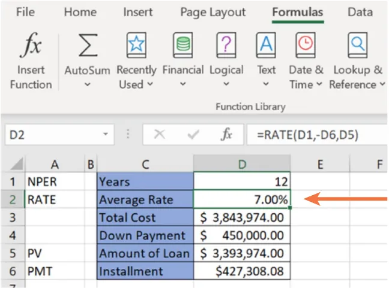Screen dimensions: 389x288
Task: Confirm formula with the checkmark icon
Action: coord(193,135)
